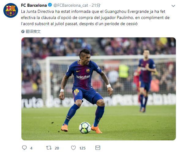Click the Catalan tweet text body
This screenshot has height=152, width=178.
(95, 18)
